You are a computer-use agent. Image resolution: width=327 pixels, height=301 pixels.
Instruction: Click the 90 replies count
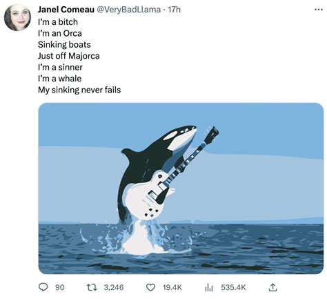(60, 287)
